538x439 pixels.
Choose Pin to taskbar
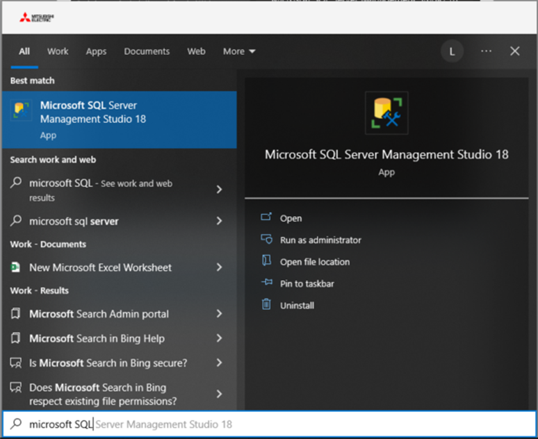point(307,284)
